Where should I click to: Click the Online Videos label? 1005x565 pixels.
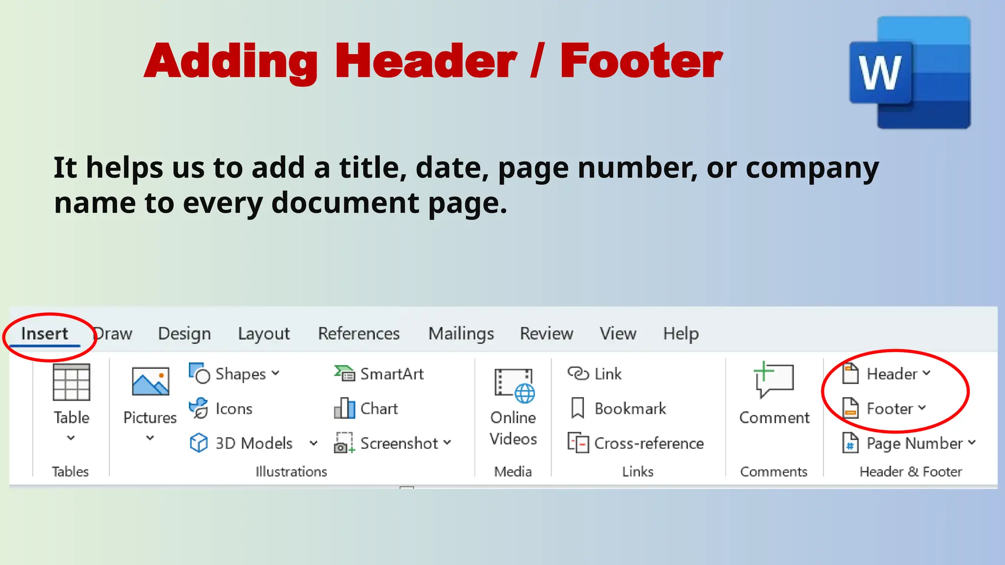[x=513, y=428]
